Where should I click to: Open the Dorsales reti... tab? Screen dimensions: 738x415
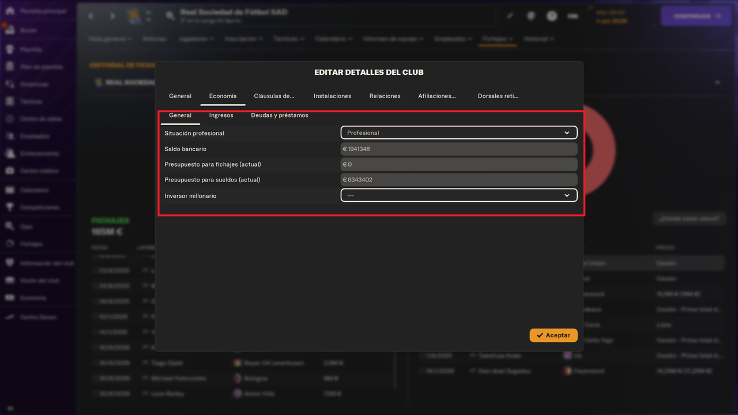click(498, 96)
